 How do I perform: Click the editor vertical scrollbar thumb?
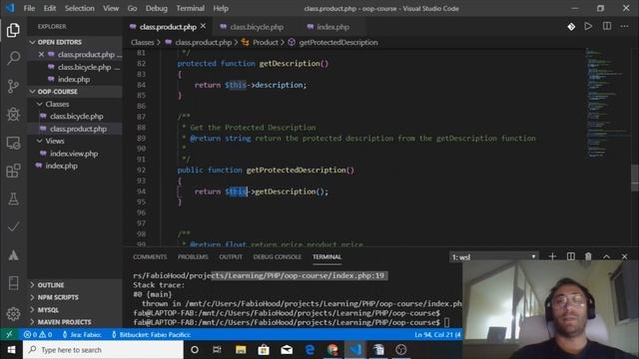(635, 178)
